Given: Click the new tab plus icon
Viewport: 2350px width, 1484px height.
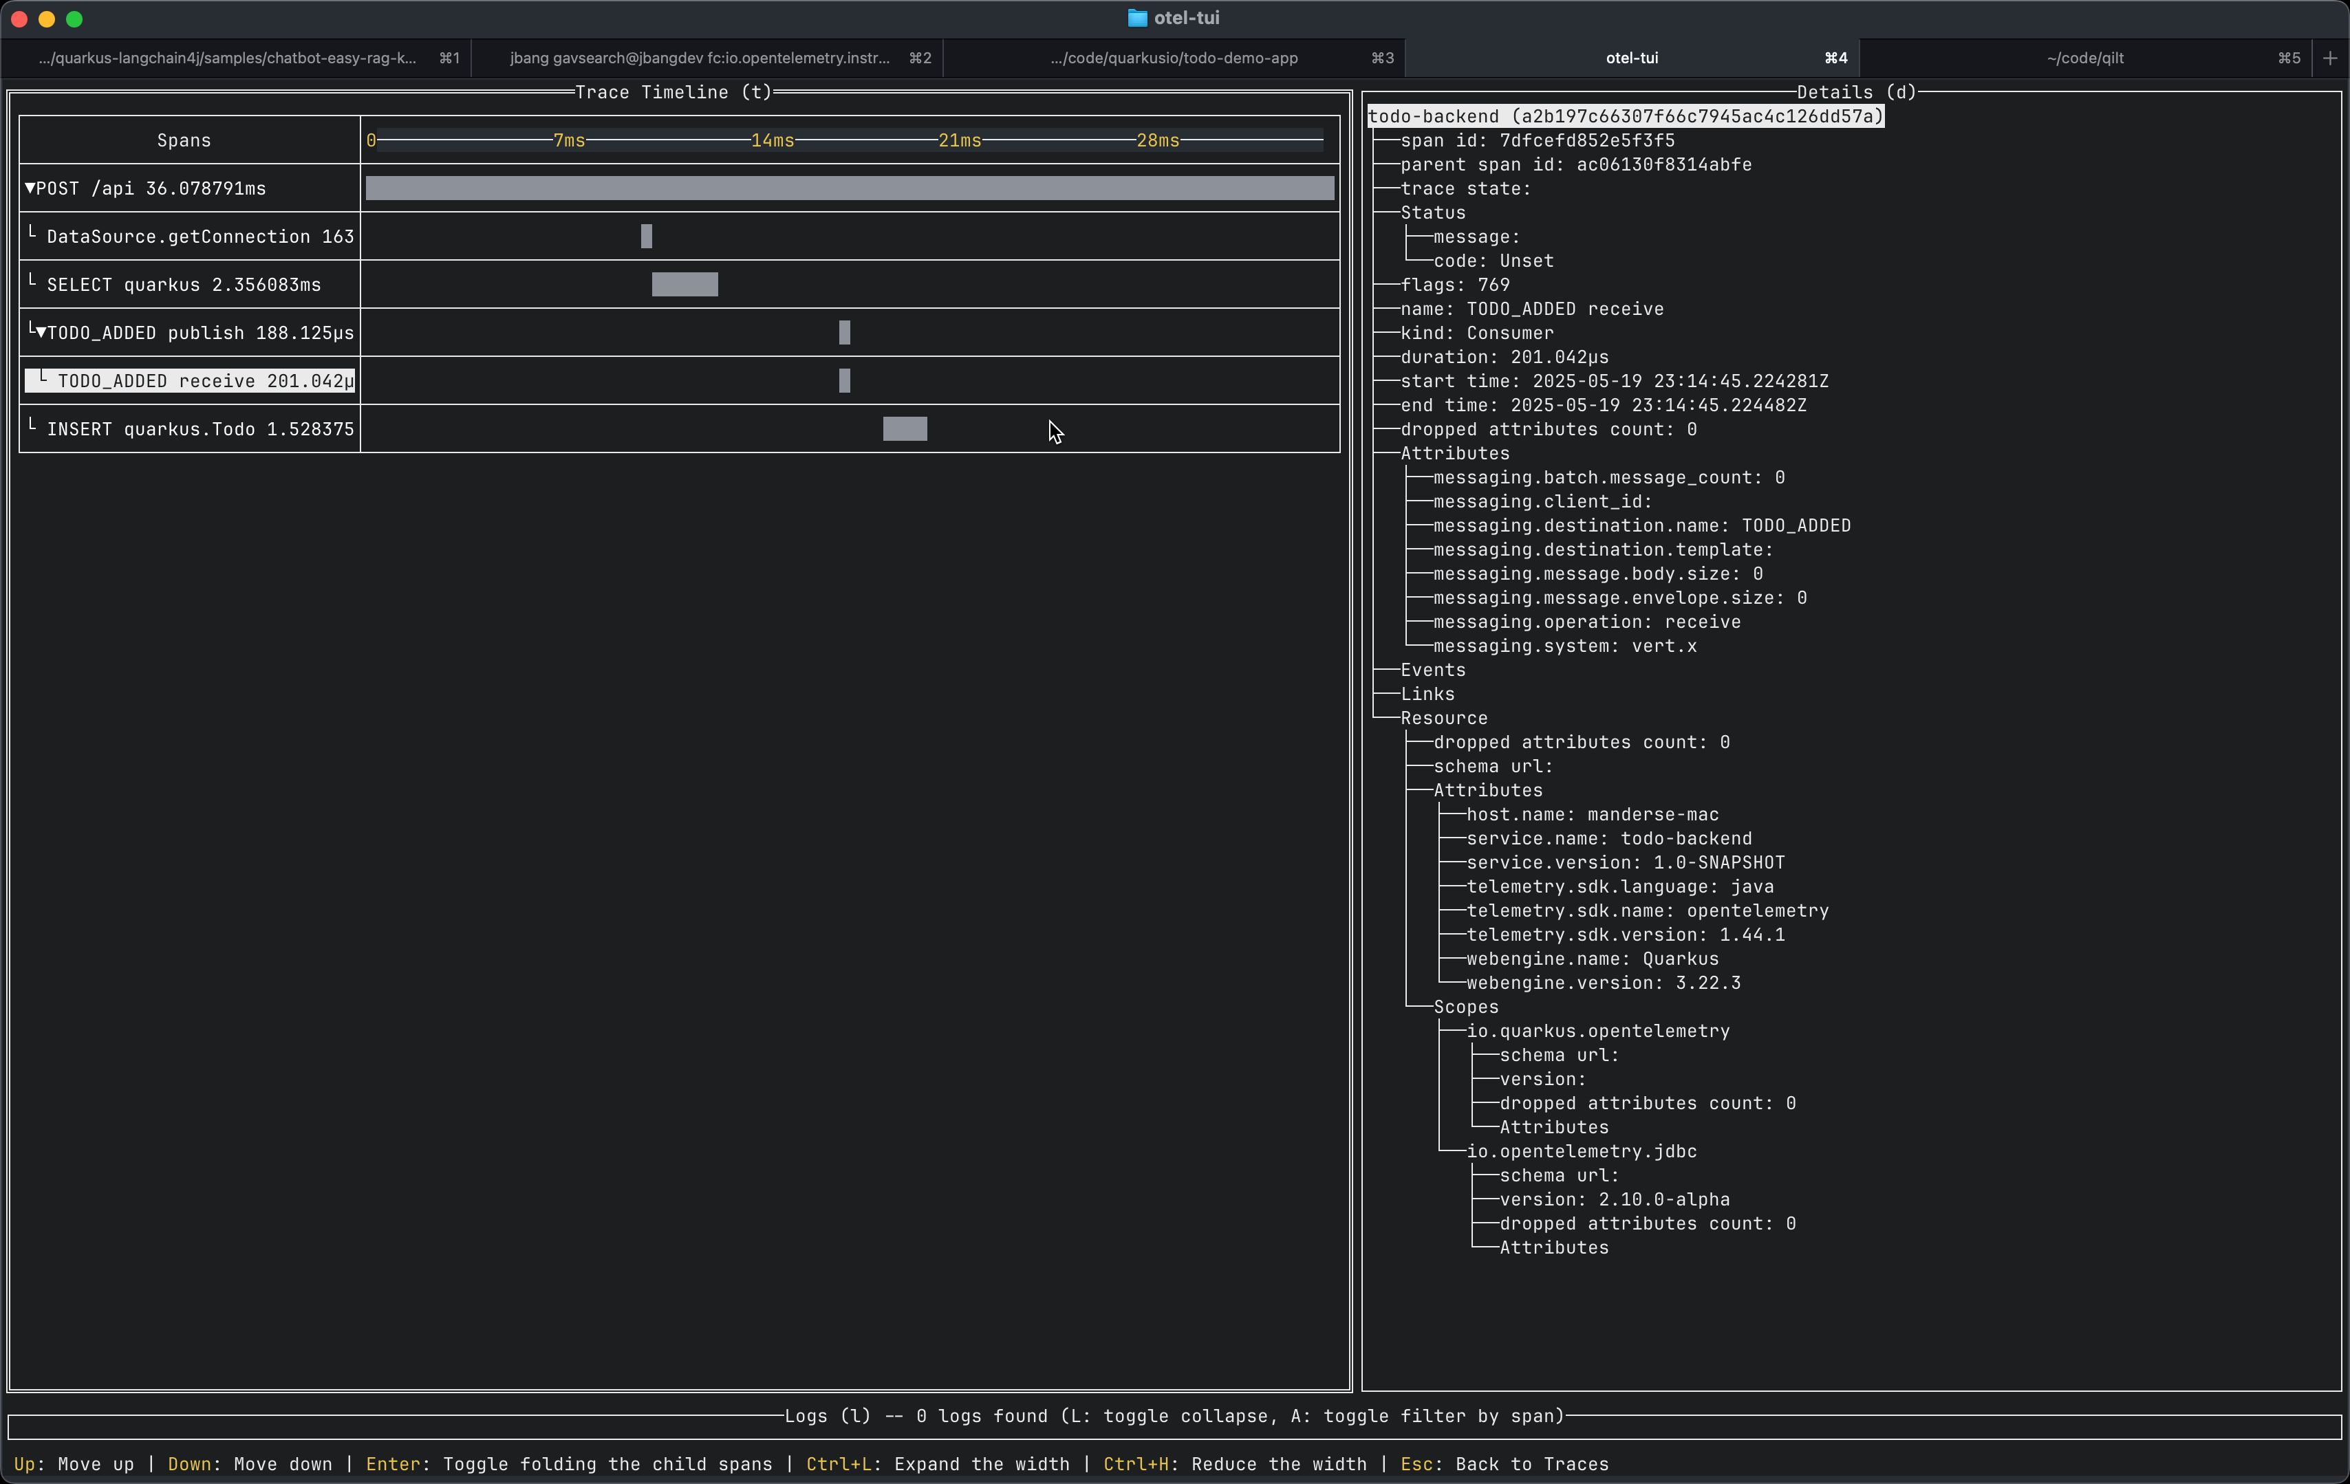Looking at the screenshot, I should point(2331,58).
